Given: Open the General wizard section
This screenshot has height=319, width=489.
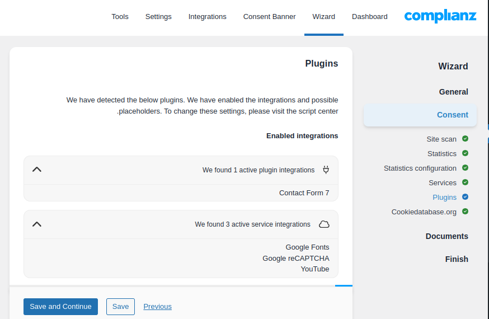Looking at the screenshot, I should pos(453,92).
